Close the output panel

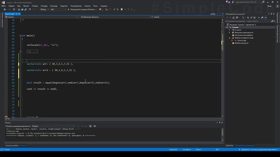point(222,123)
